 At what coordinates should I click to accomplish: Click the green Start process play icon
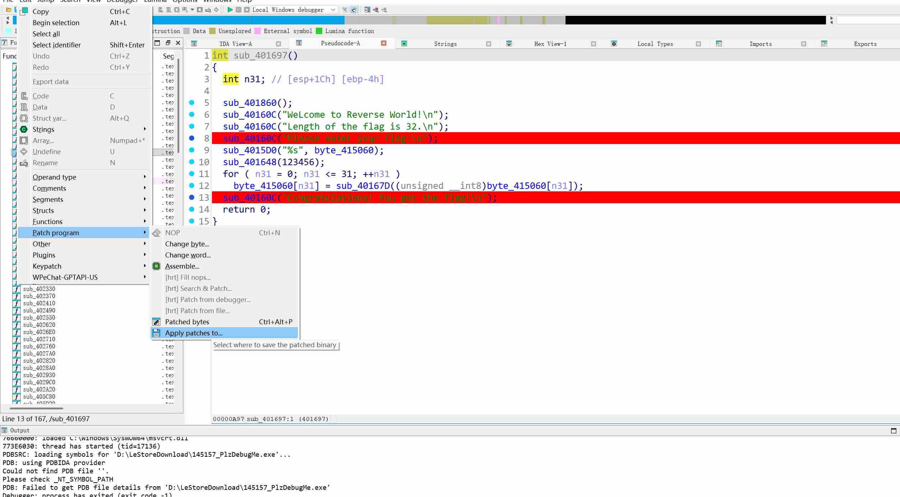(230, 10)
